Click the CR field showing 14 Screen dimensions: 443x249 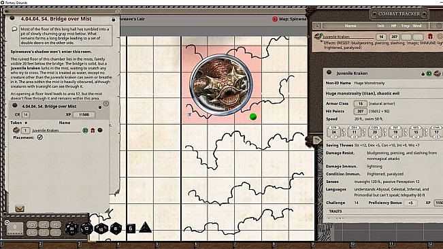point(26,114)
